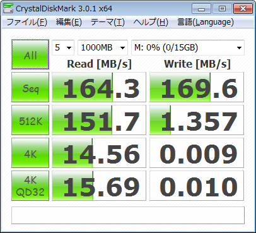256x233 pixels.
Task: Open the テーマ(T) menu
Action: (x=108, y=22)
